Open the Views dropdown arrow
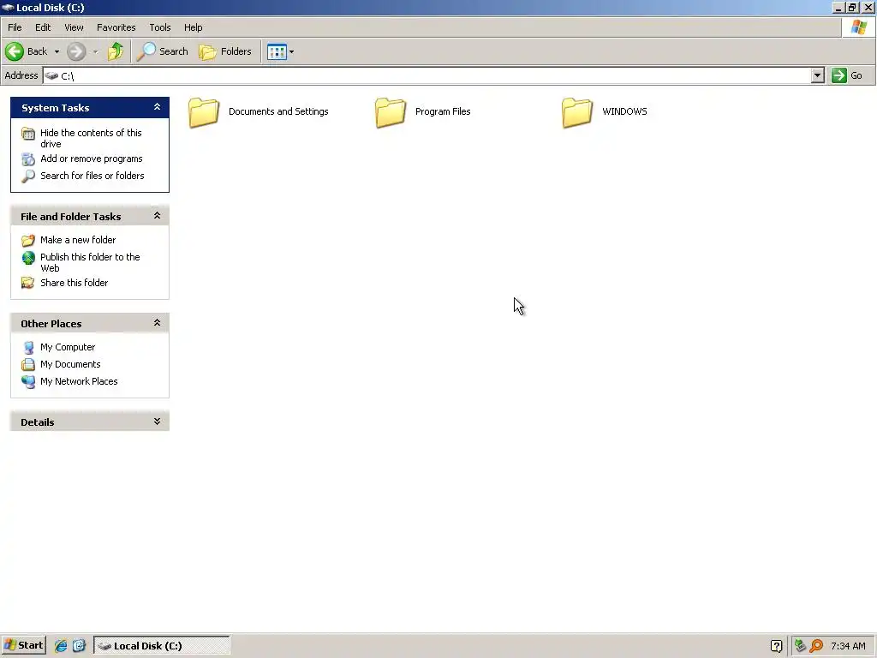Viewport: 877px width, 658px height. tap(291, 52)
